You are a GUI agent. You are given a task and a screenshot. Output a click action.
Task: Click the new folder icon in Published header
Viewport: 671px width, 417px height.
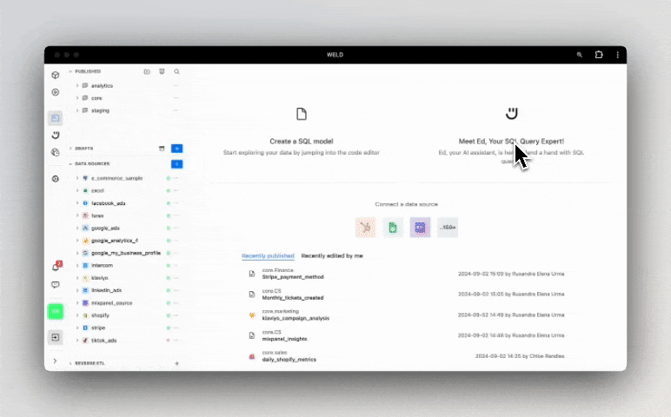147,71
